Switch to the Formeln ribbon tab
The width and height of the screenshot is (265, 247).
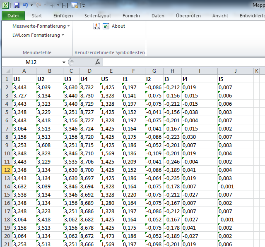click(131, 16)
